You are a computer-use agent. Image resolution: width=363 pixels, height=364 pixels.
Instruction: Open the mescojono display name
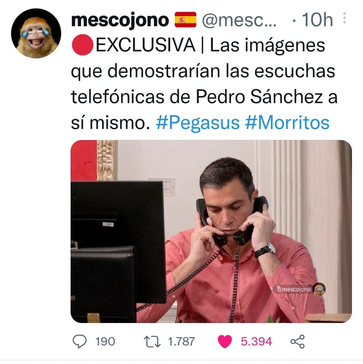(x=120, y=20)
